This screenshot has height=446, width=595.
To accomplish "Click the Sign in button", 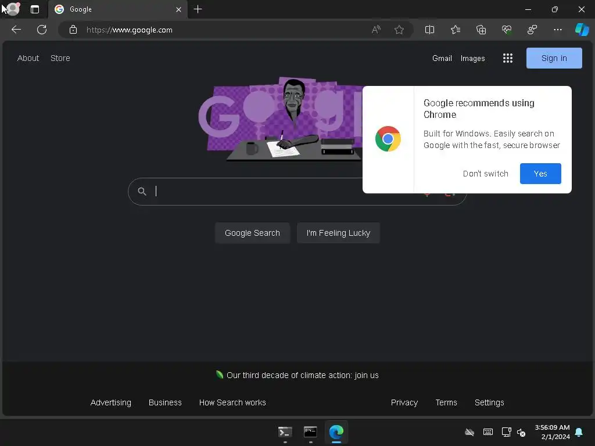I will (554, 58).
